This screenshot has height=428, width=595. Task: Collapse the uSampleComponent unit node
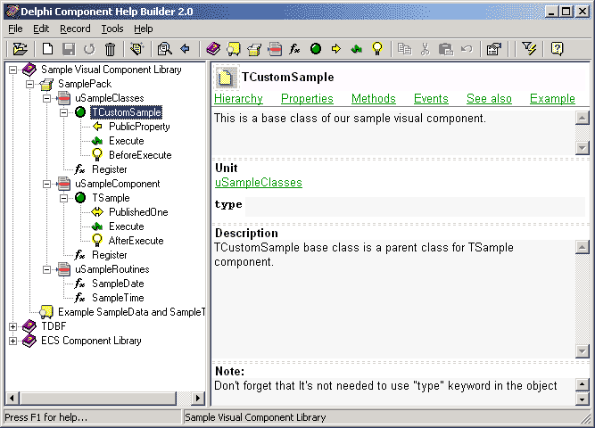coord(47,184)
